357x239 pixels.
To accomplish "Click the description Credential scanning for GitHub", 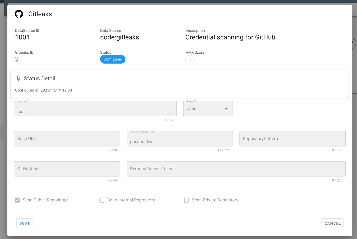I will tap(230, 37).
